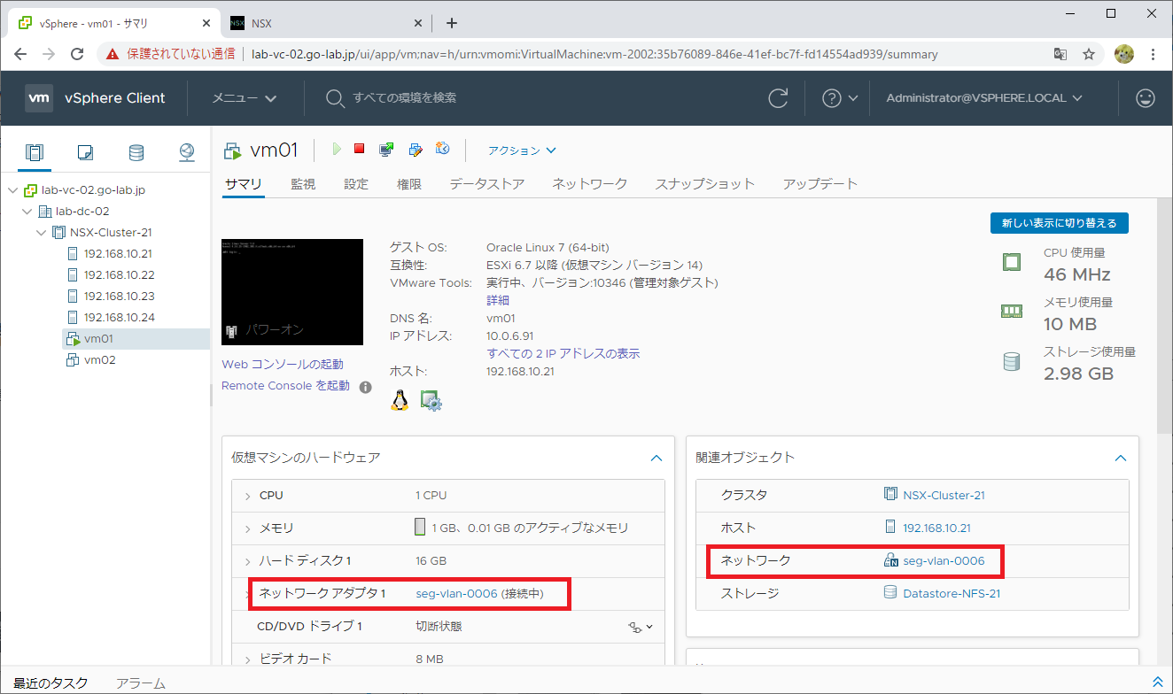The height and width of the screenshot is (694, 1173).
Task: Switch to the 権限 tab
Action: click(409, 184)
